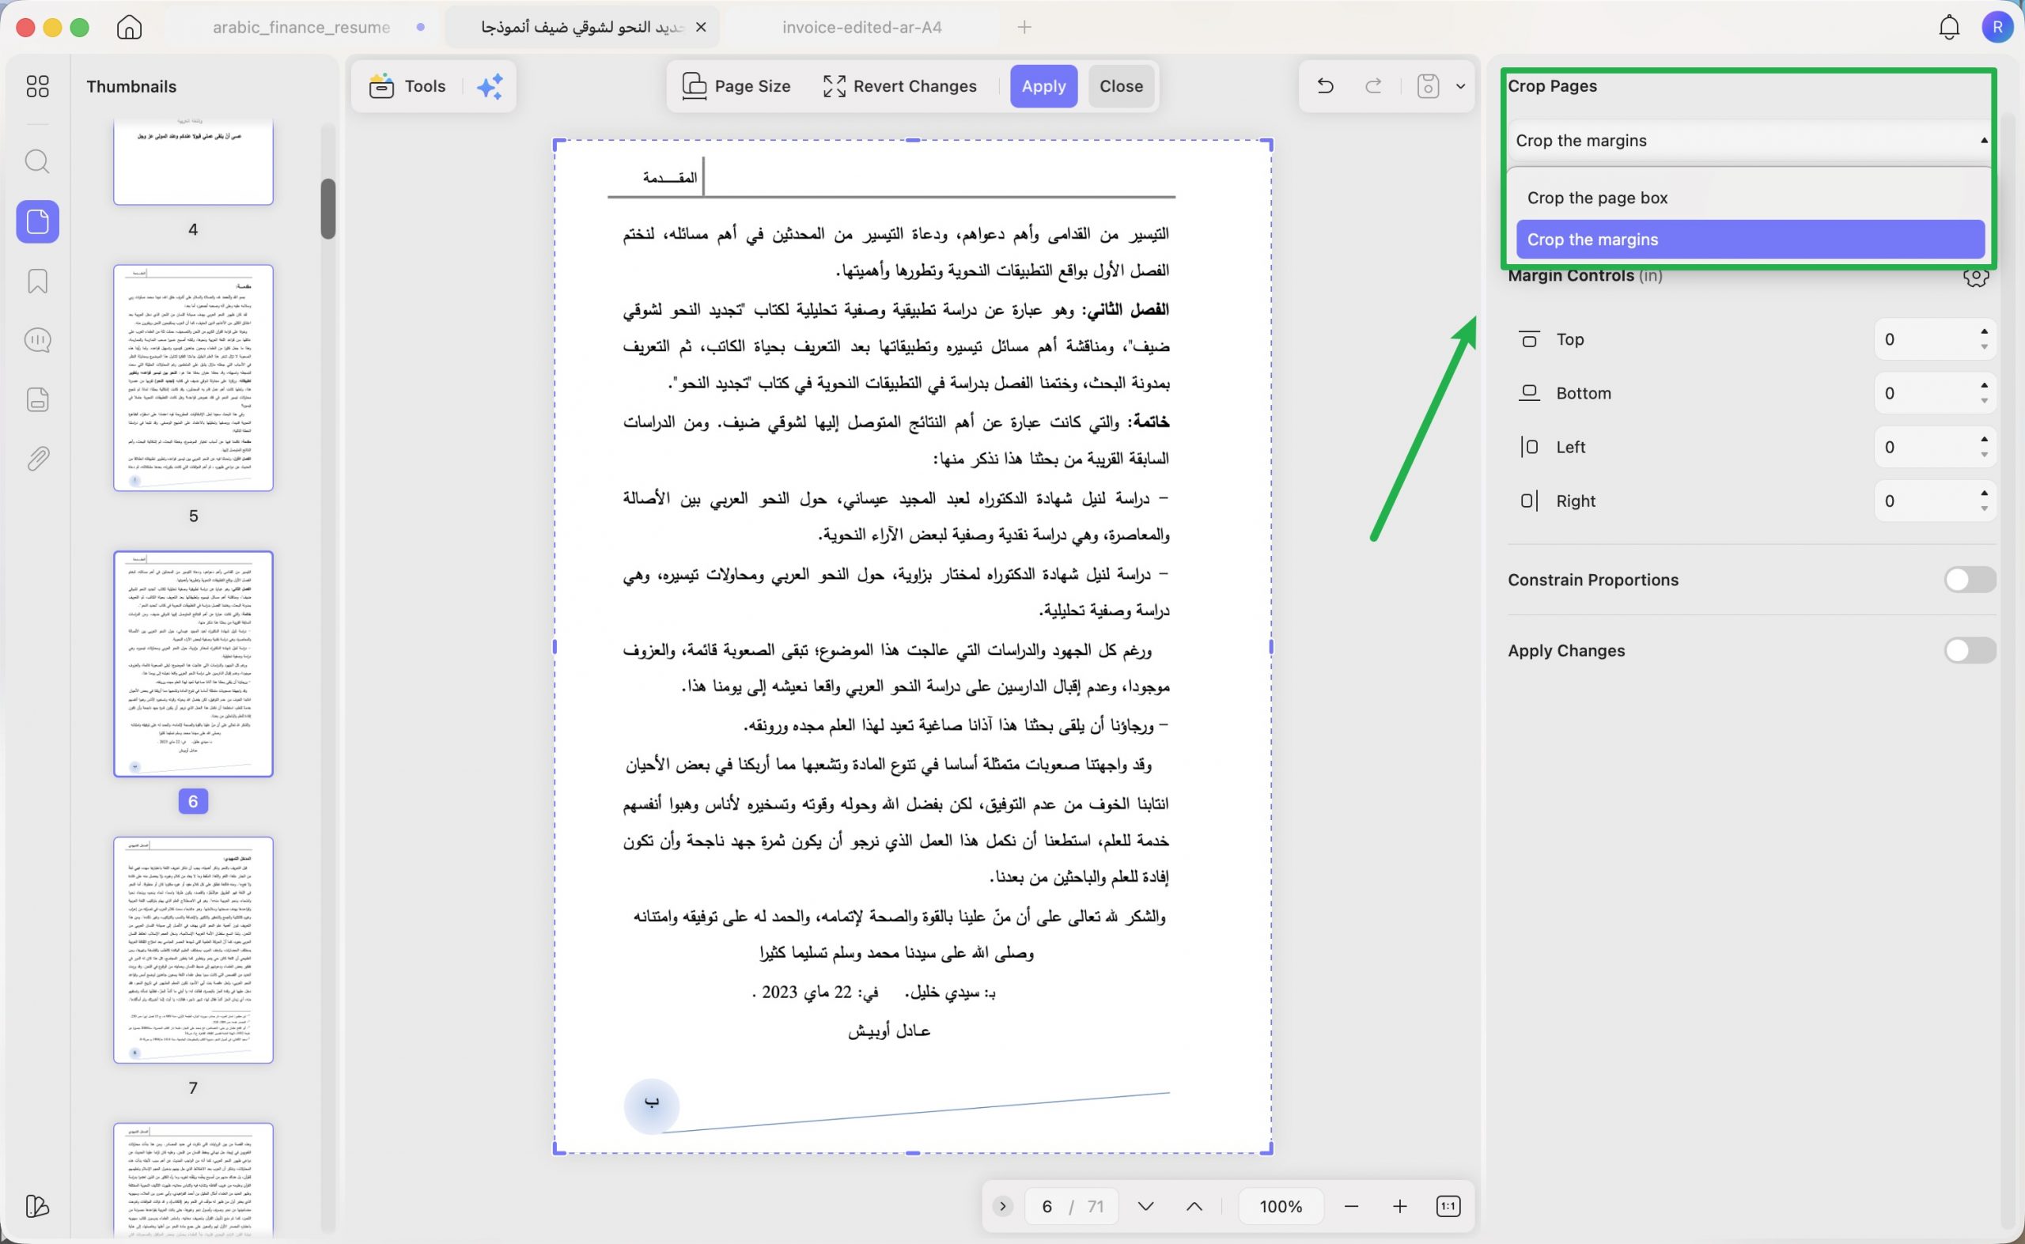Viewport: 2025px width, 1244px height.
Task: Click the Left margin value field
Action: point(1923,448)
